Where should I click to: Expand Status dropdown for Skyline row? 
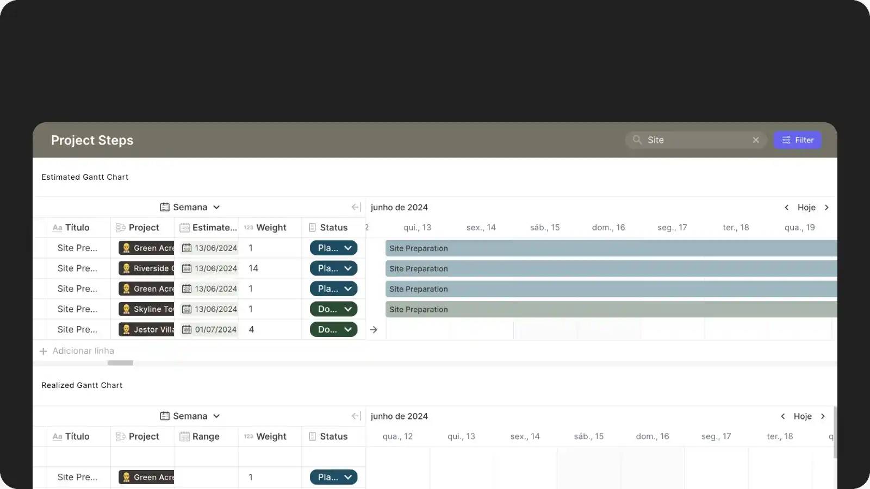point(348,309)
